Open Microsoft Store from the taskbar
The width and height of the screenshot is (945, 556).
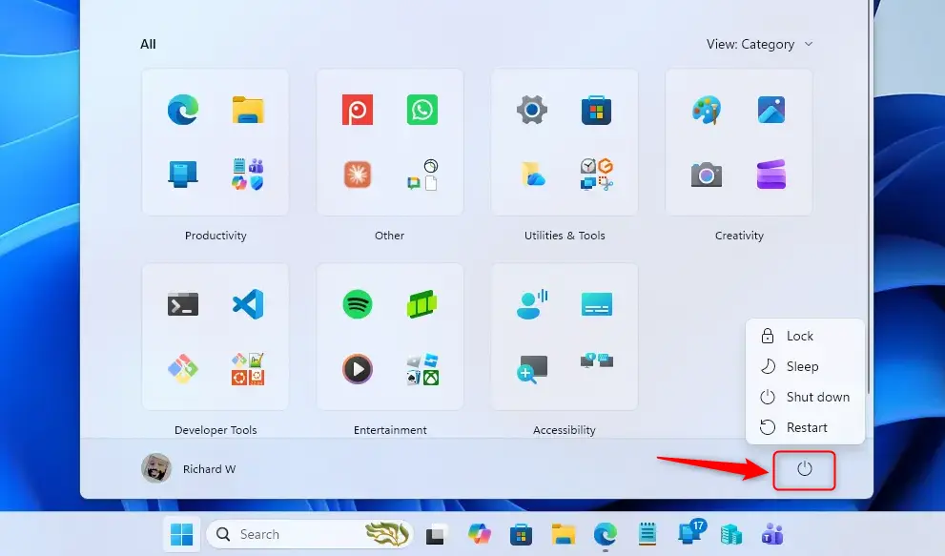point(521,534)
